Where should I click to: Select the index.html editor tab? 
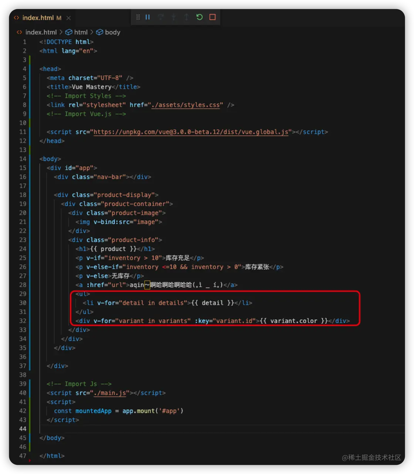tap(41, 18)
